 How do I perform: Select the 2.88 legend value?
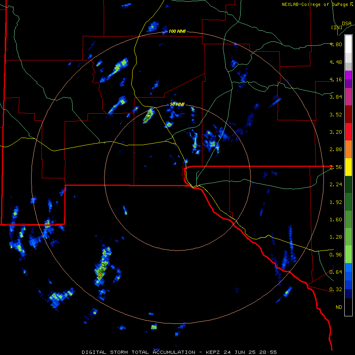[x=336, y=149]
